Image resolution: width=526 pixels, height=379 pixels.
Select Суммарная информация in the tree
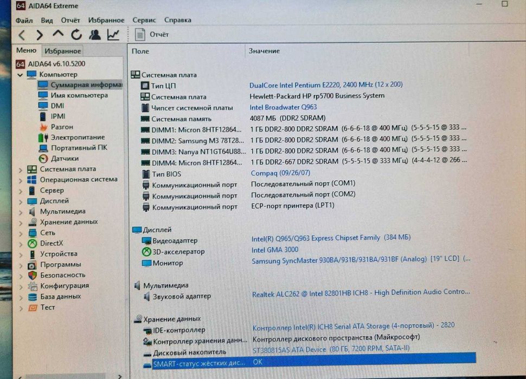[80, 84]
